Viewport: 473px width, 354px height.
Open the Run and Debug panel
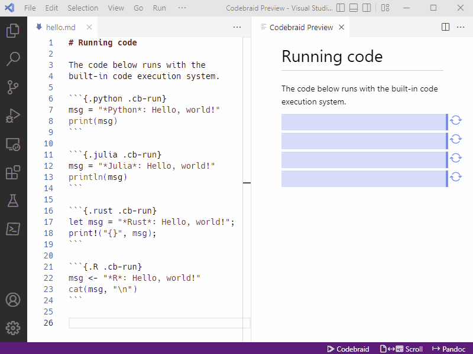[13, 115]
